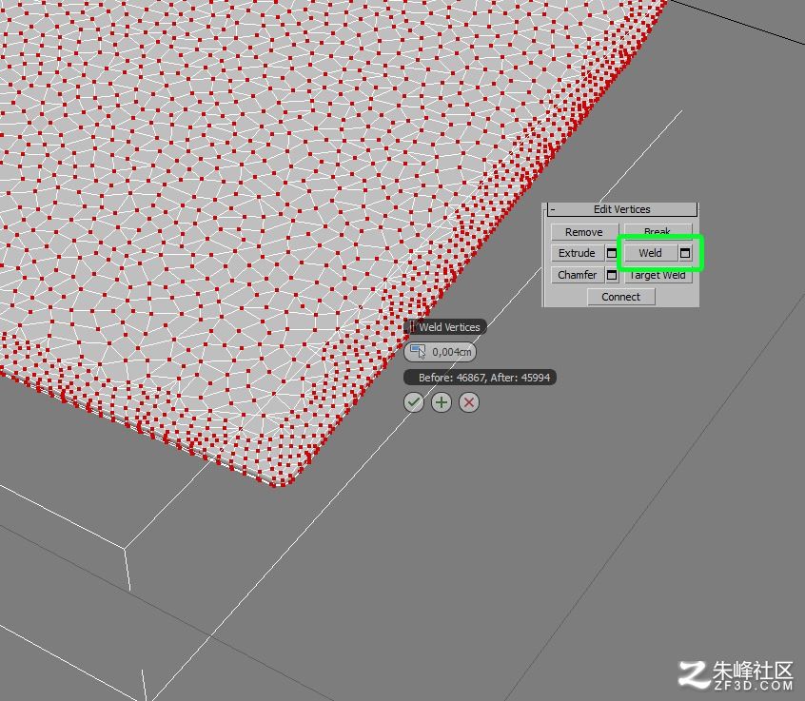Cancel weld with the red X icon
Viewport: 805px width, 701px height.
(469, 402)
